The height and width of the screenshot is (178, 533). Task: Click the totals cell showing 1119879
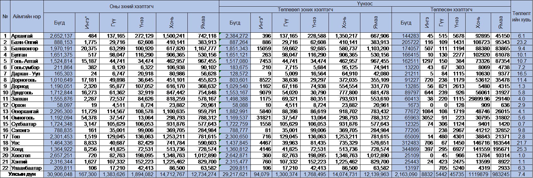[478, 174]
